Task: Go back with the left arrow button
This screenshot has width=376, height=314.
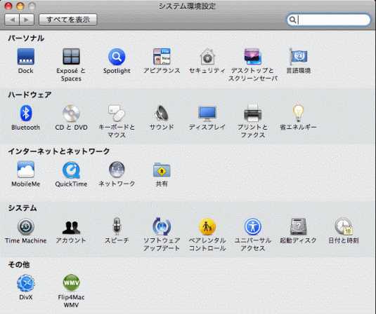Action: point(12,20)
